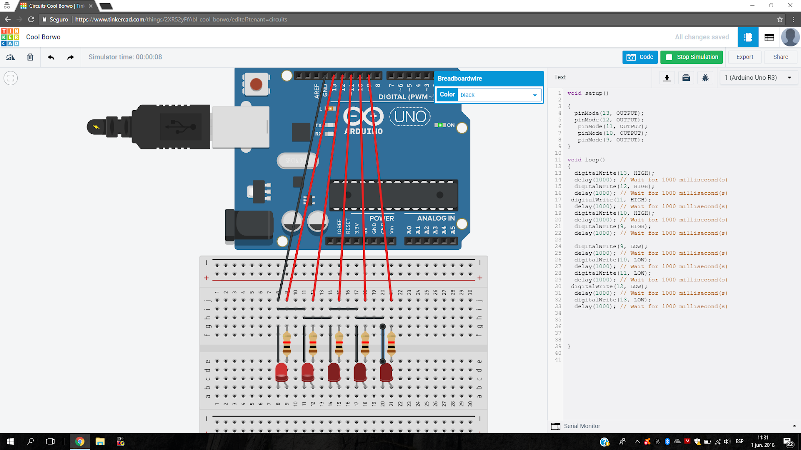
Task: Share the Cool Borwo project
Action: (780, 57)
